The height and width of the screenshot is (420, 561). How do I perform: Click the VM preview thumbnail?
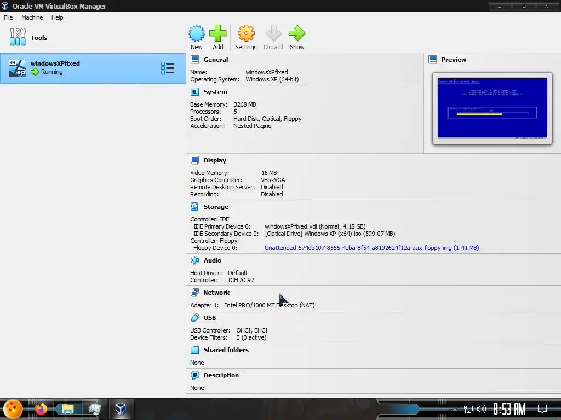click(493, 108)
